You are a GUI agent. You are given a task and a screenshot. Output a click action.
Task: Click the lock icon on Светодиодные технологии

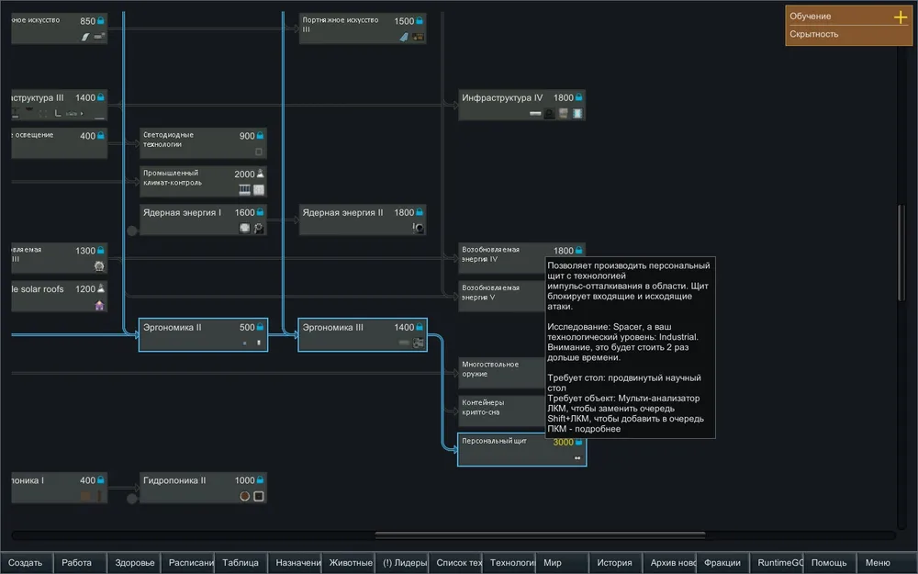pyautogui.click(x=261, y=136)
